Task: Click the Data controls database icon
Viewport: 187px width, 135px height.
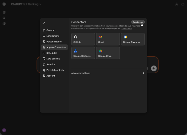Action: click(44, 59)
